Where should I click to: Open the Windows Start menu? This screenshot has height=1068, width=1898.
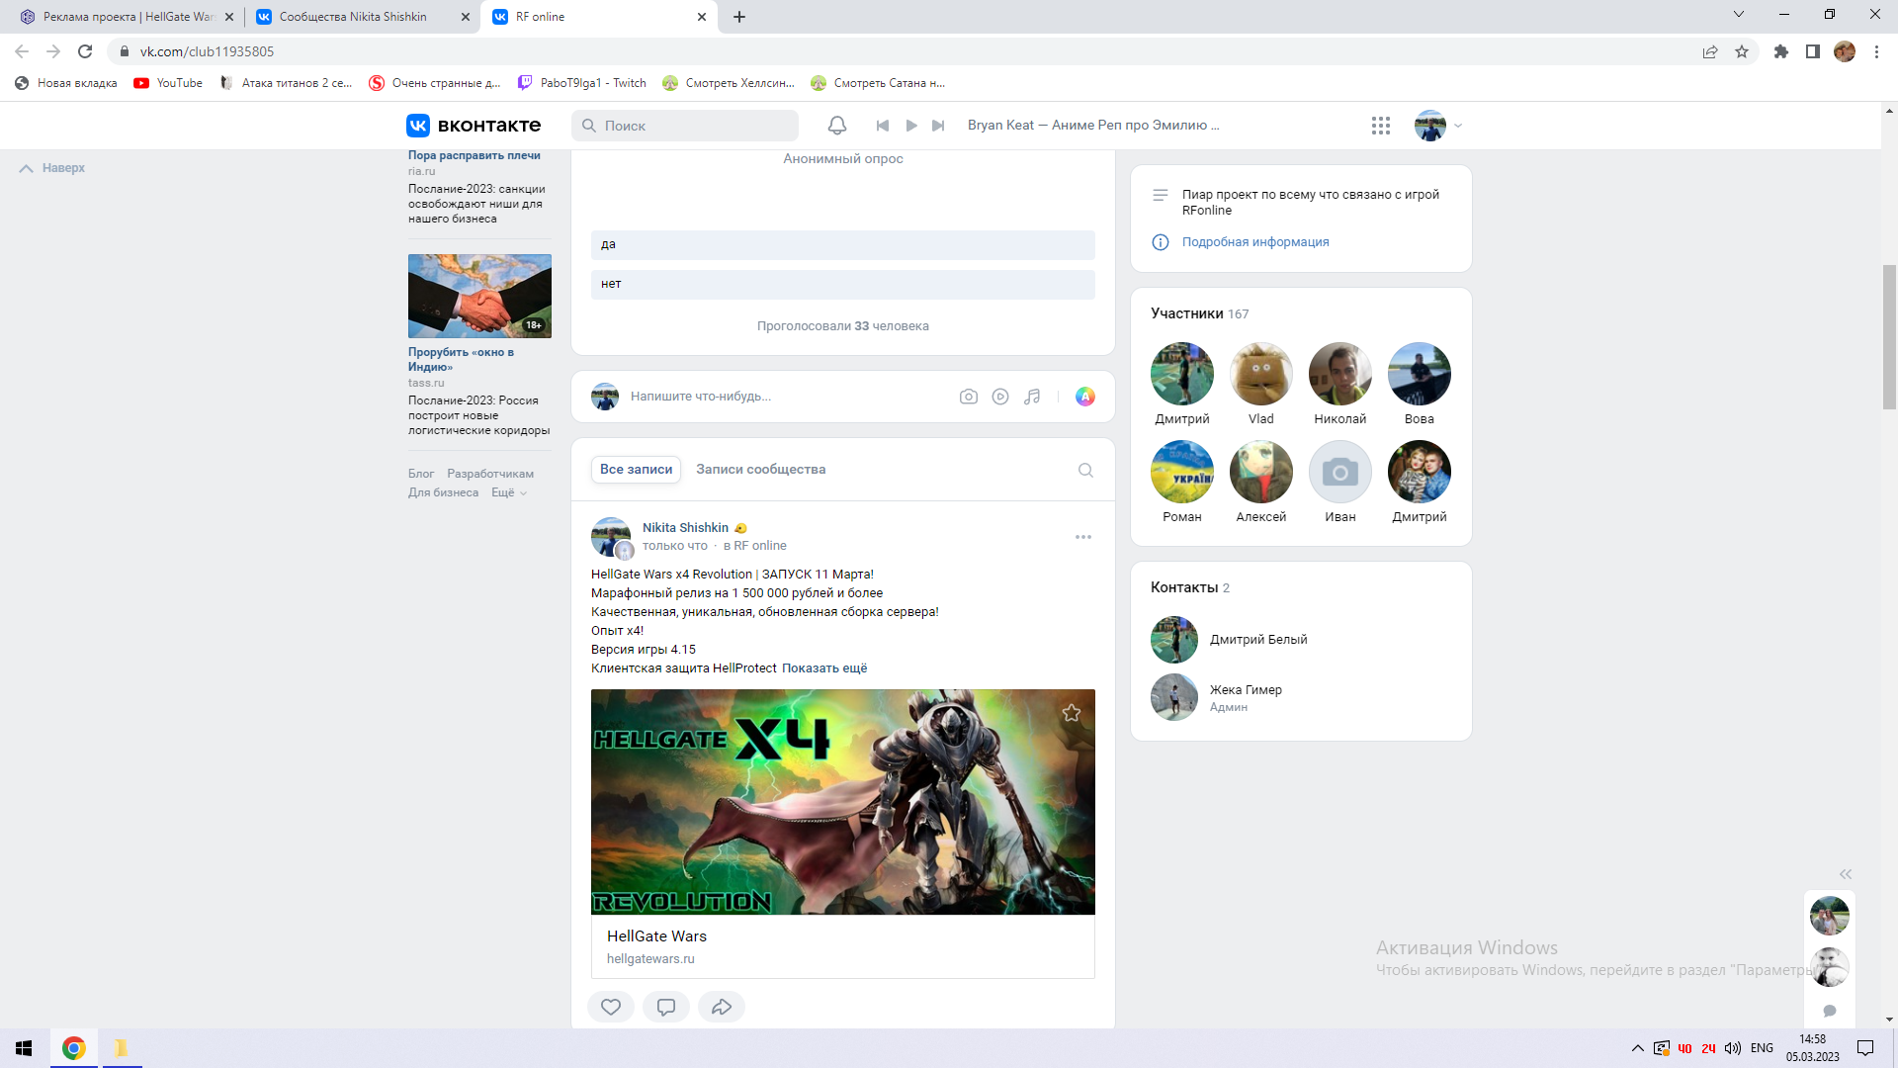click(24, 1048)
